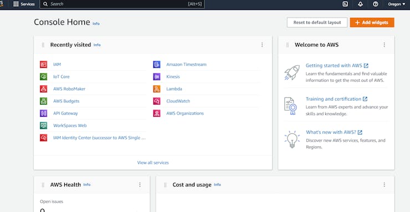
Task: Open the Services grid menu
Action: (24, 4)
